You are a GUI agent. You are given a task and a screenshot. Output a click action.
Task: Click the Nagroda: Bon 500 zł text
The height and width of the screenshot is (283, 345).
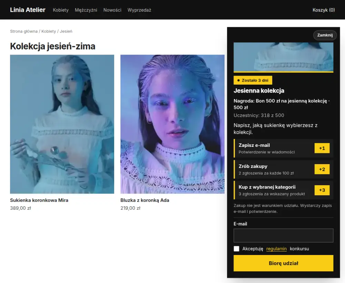(282, 104)
